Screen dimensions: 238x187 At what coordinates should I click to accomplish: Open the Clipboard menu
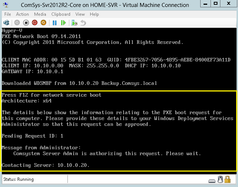(x=61, y=14)
